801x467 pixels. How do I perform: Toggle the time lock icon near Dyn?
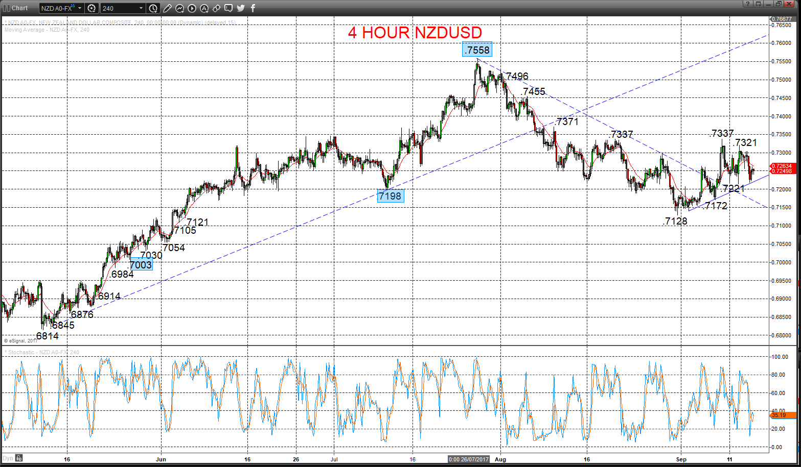pos(19,458)
